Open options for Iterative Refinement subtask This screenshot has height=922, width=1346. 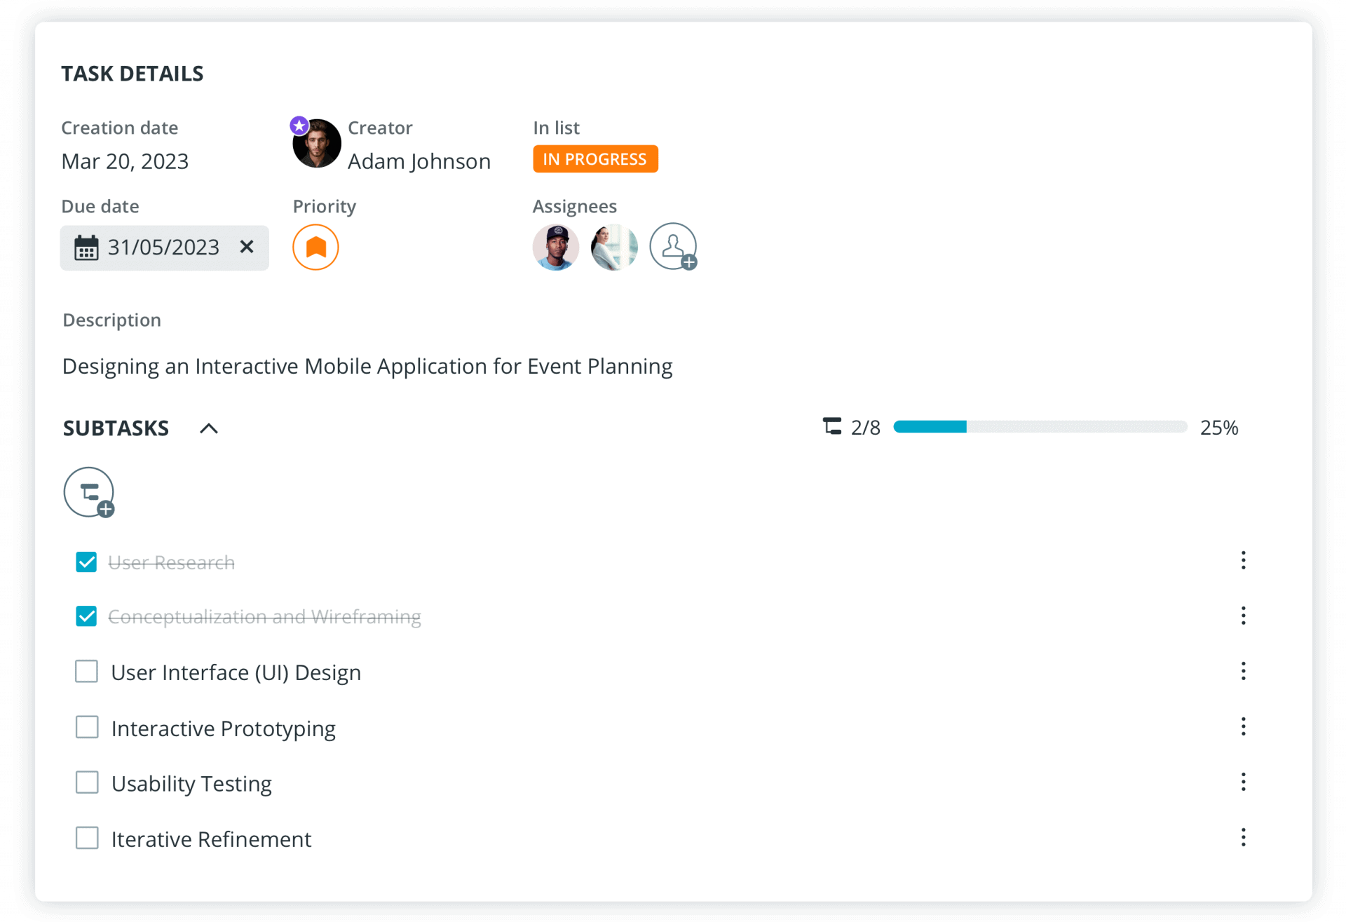(1243, 837)
